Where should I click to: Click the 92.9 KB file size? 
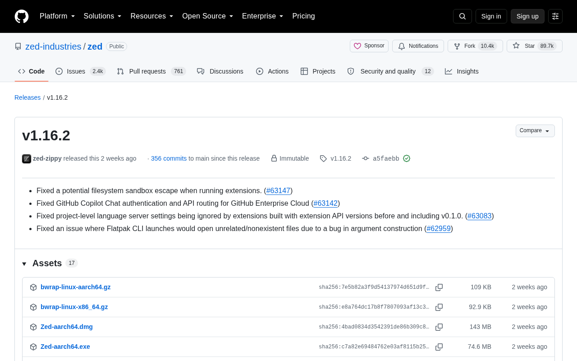(480, 307)
